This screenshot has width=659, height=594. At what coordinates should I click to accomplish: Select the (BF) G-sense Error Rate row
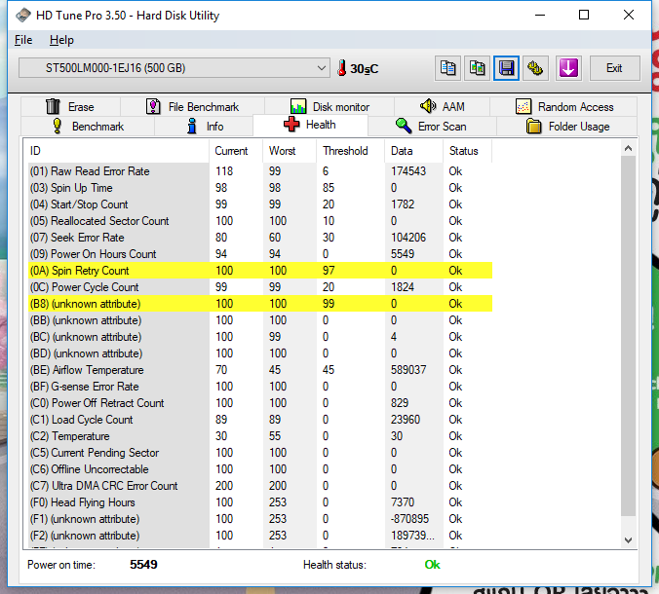coord(260,387)
